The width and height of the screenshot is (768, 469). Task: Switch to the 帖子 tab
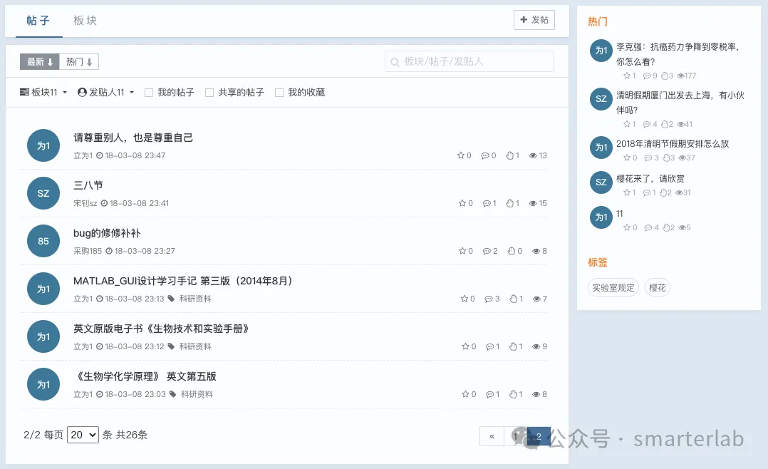38,21
